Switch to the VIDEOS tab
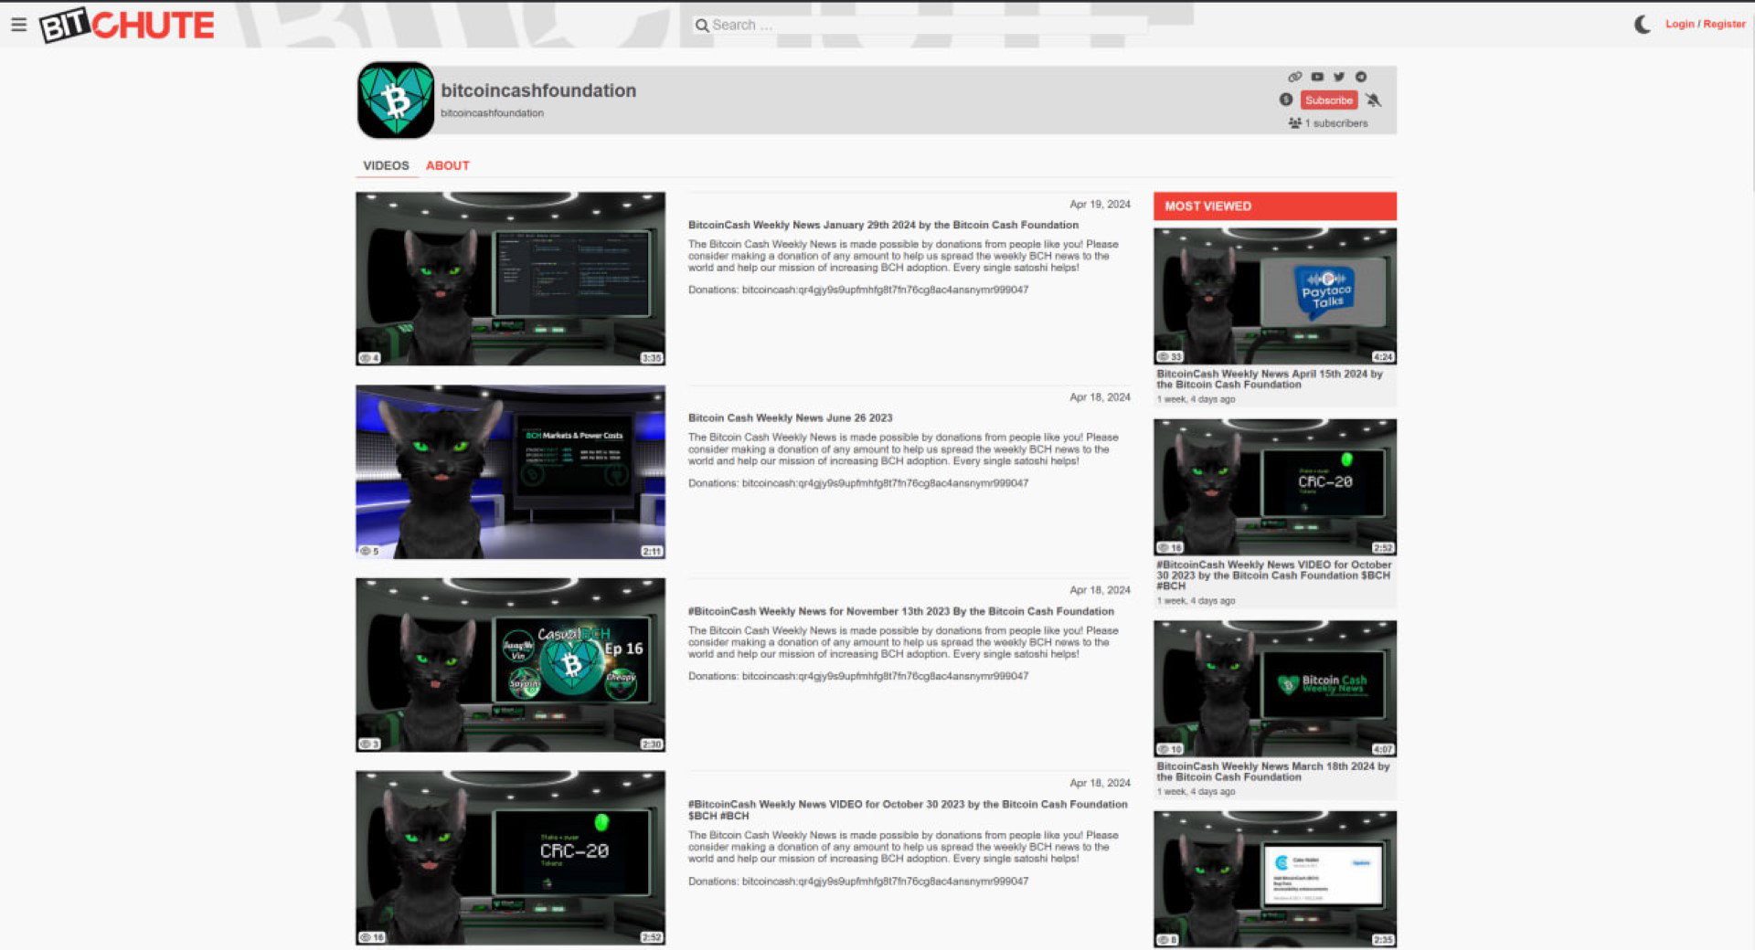The width and height of the screenshot is (1755, 950). [x=386, y=165]
